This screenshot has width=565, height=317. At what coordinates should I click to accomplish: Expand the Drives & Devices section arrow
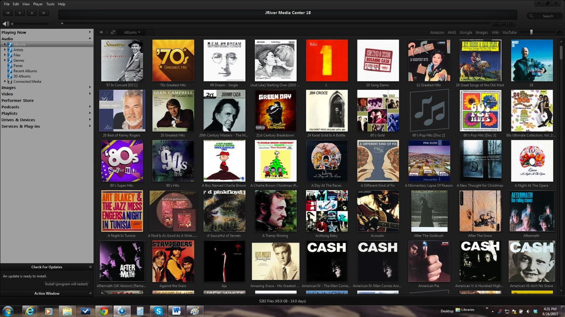(90, 120)
